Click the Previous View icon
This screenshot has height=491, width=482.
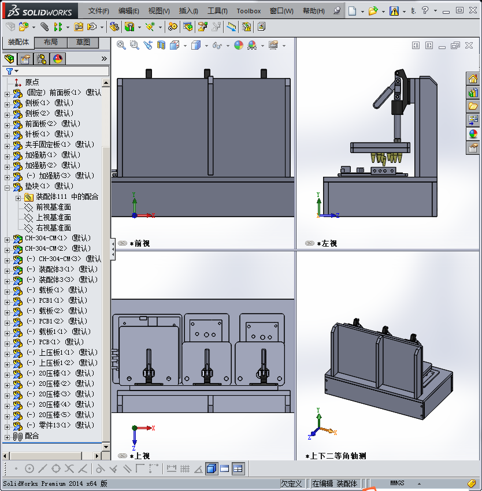pos(149,45)
